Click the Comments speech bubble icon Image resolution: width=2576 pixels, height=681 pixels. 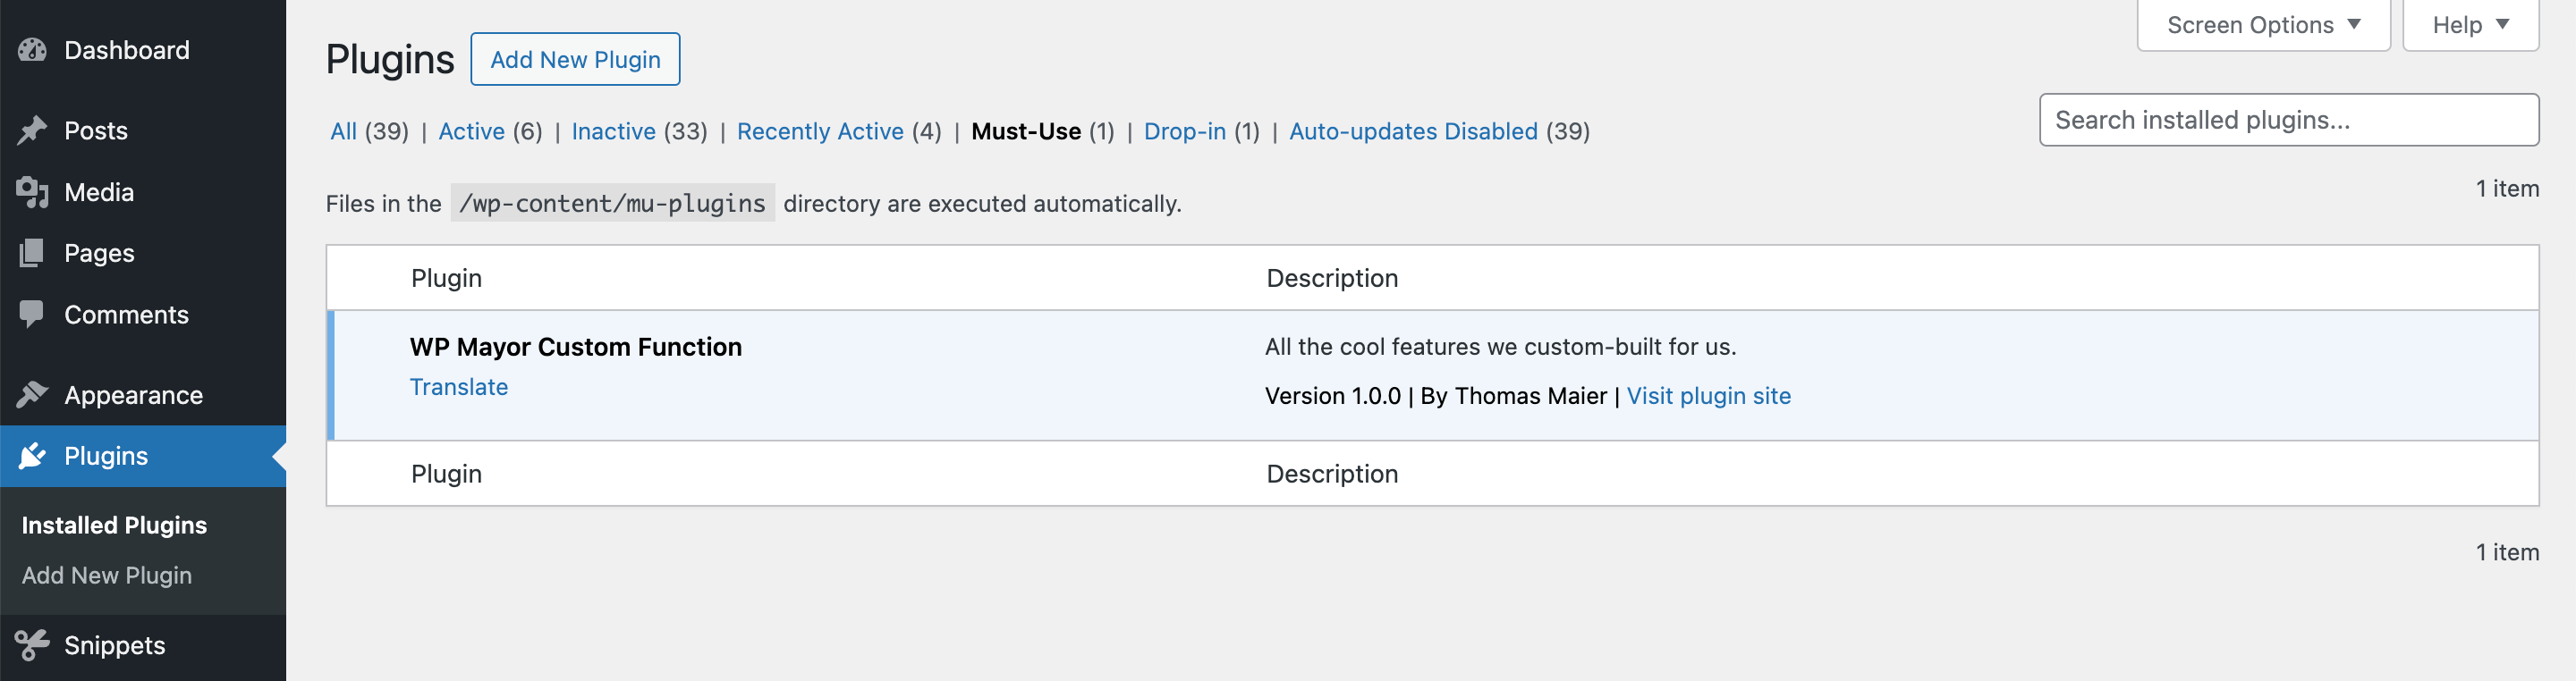(32, 315)
